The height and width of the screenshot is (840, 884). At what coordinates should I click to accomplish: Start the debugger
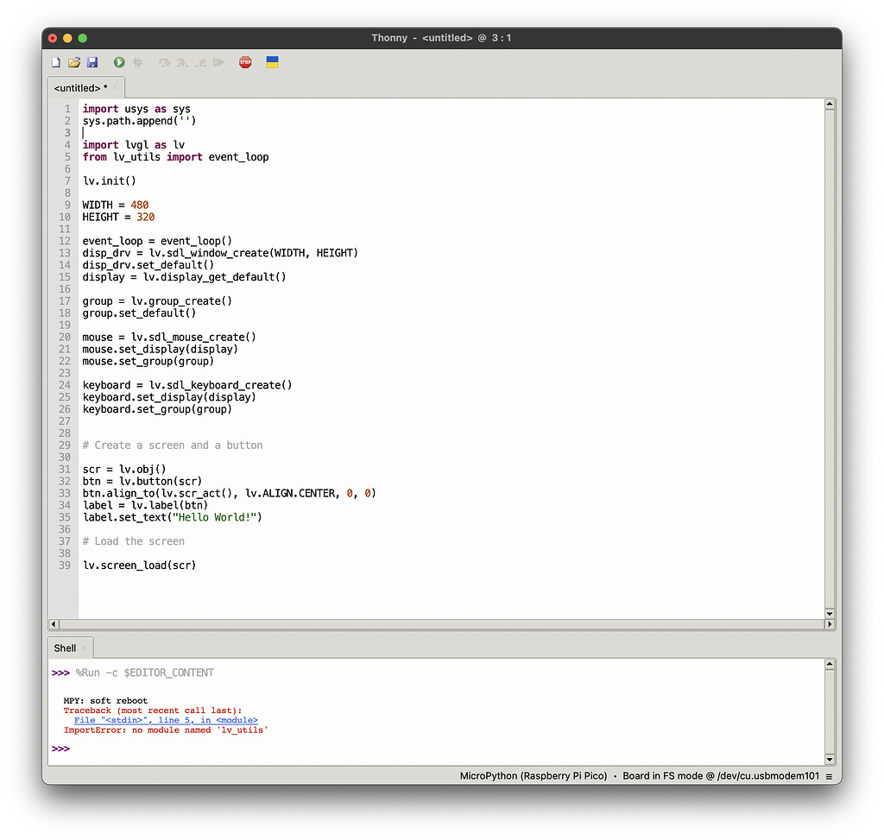(138, 62)
